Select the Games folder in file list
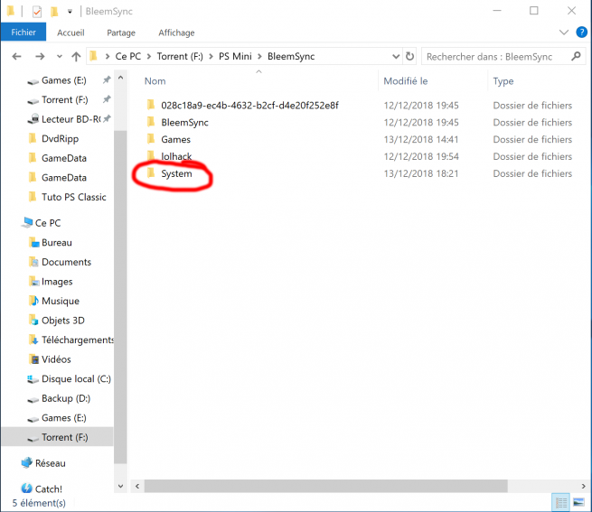Image resolution: width=592 pixels, height=512 pixels. point(175,140)
